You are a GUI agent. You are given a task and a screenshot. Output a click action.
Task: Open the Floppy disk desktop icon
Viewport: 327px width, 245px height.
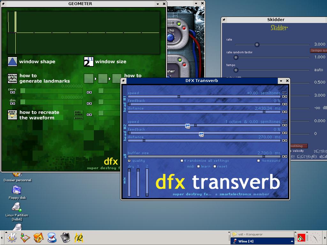(17, 190)
